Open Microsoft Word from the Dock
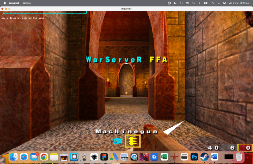253x164 pixels. coord(214,157)
